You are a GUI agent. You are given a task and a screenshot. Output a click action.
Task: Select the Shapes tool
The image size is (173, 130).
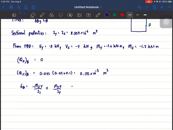51,15
